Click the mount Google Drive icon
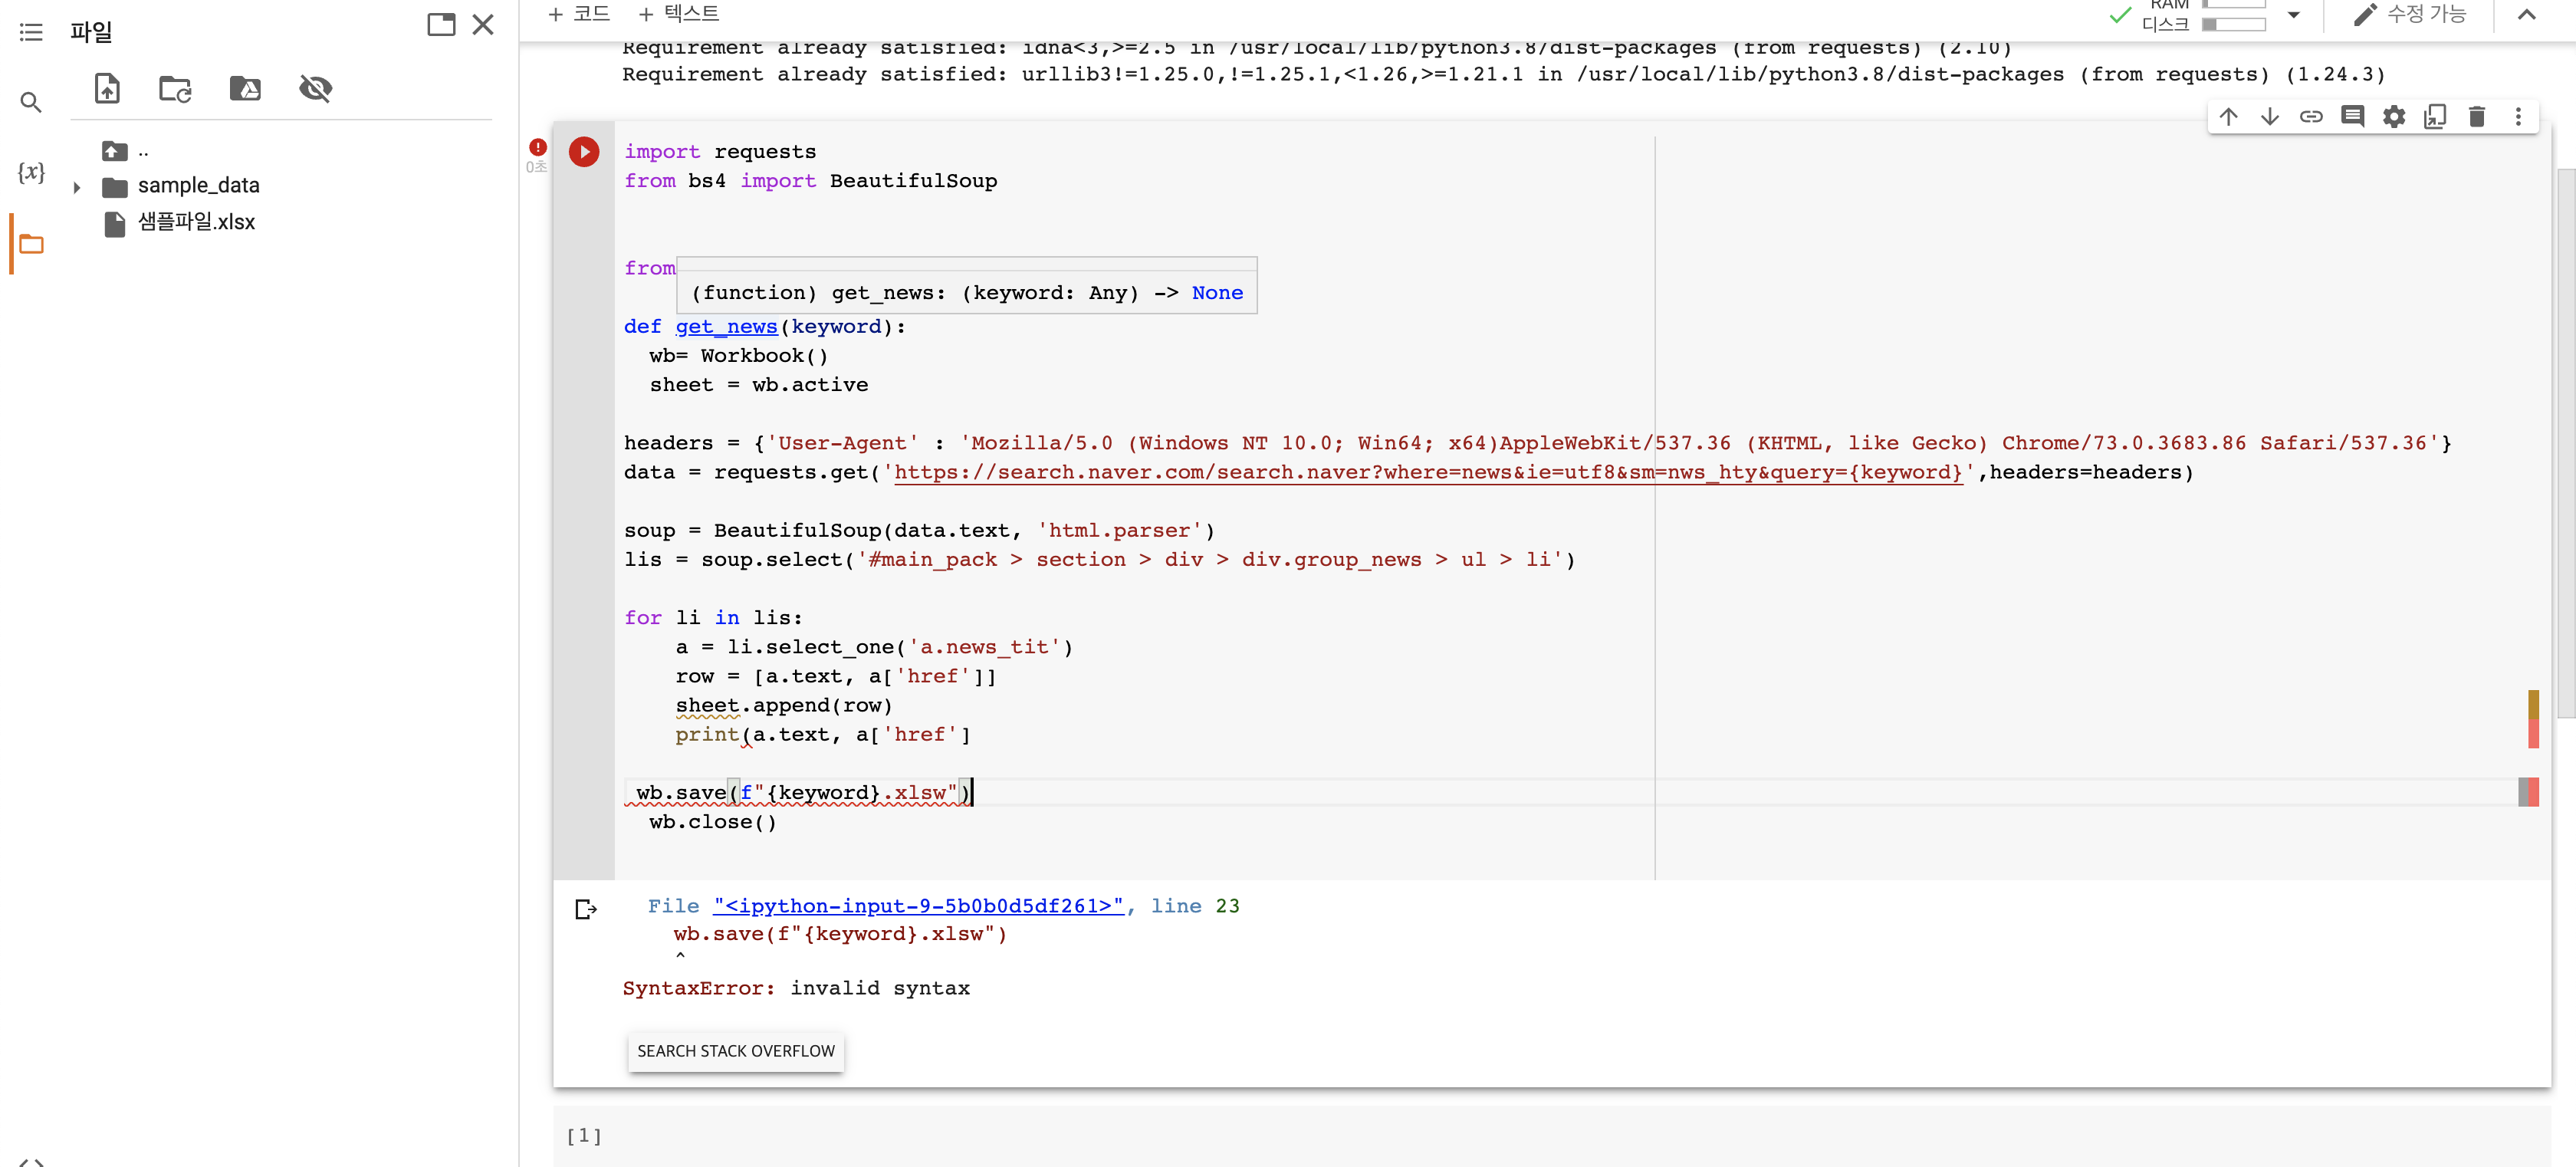This screenshot has width=2576, height=1167. click(x=245, y=89)
